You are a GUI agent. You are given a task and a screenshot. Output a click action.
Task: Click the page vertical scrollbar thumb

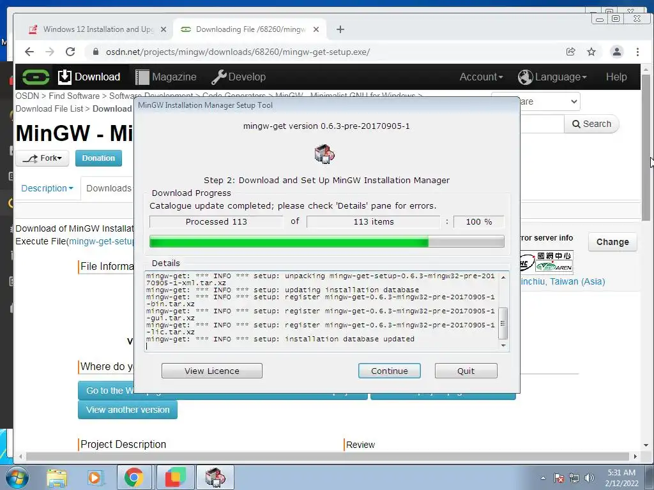pyautogui.click(x=646, y=147)
